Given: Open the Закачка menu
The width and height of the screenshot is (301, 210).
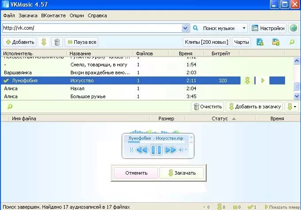Looking at the screenshot, I should 28,15.
